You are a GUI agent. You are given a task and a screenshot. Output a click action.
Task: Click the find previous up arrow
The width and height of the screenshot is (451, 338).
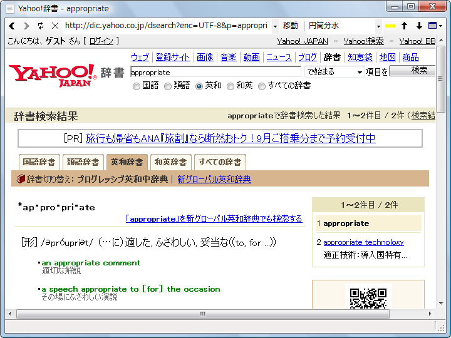pos(405,26)
